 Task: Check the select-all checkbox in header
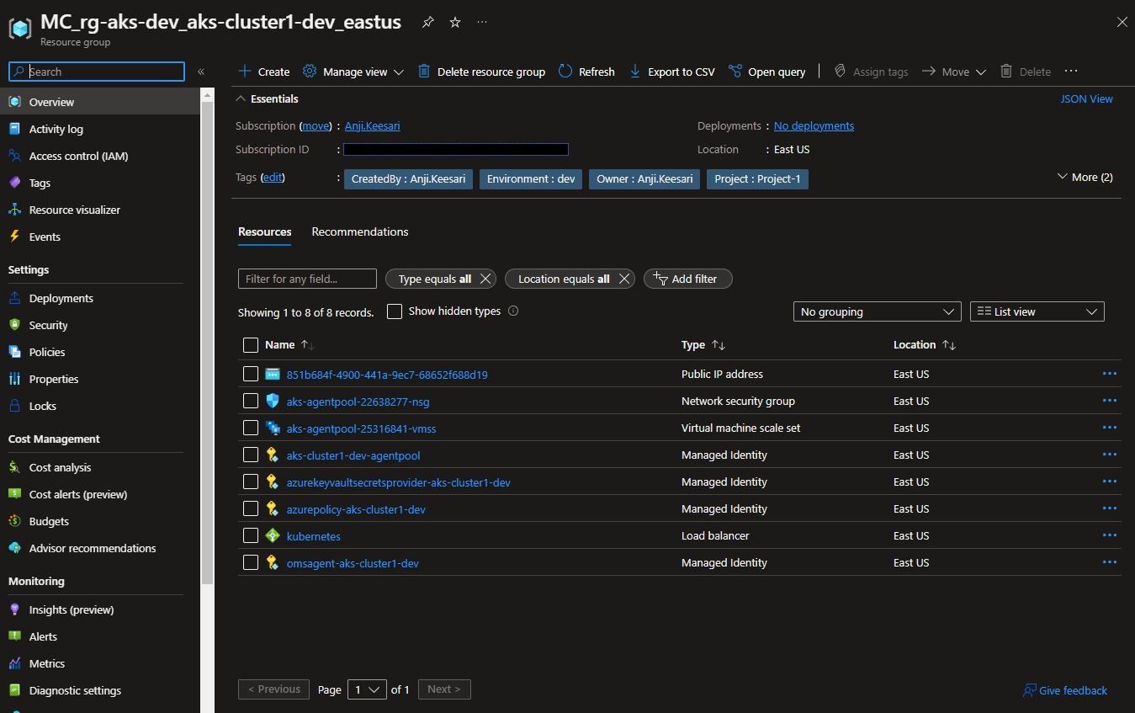pos(250,345)
